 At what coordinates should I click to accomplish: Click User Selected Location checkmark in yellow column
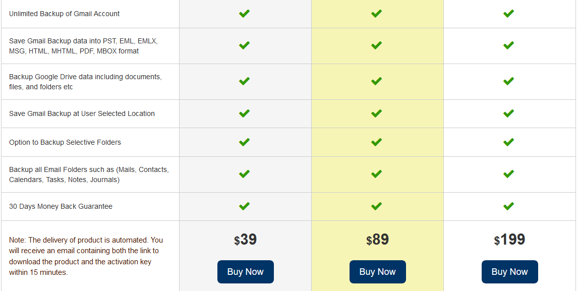point(376,113)
